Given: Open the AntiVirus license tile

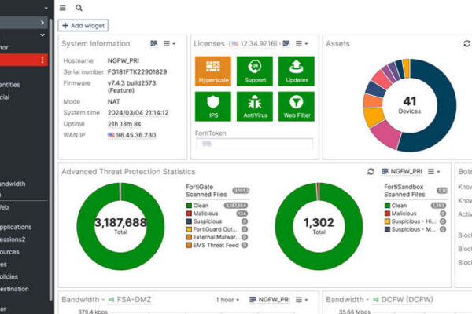Looking at the screenshot, I should [255, 107].
